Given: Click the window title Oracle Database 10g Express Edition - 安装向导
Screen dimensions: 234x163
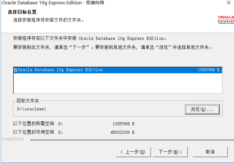Looking at the screenshot, I should pos(53,3).
